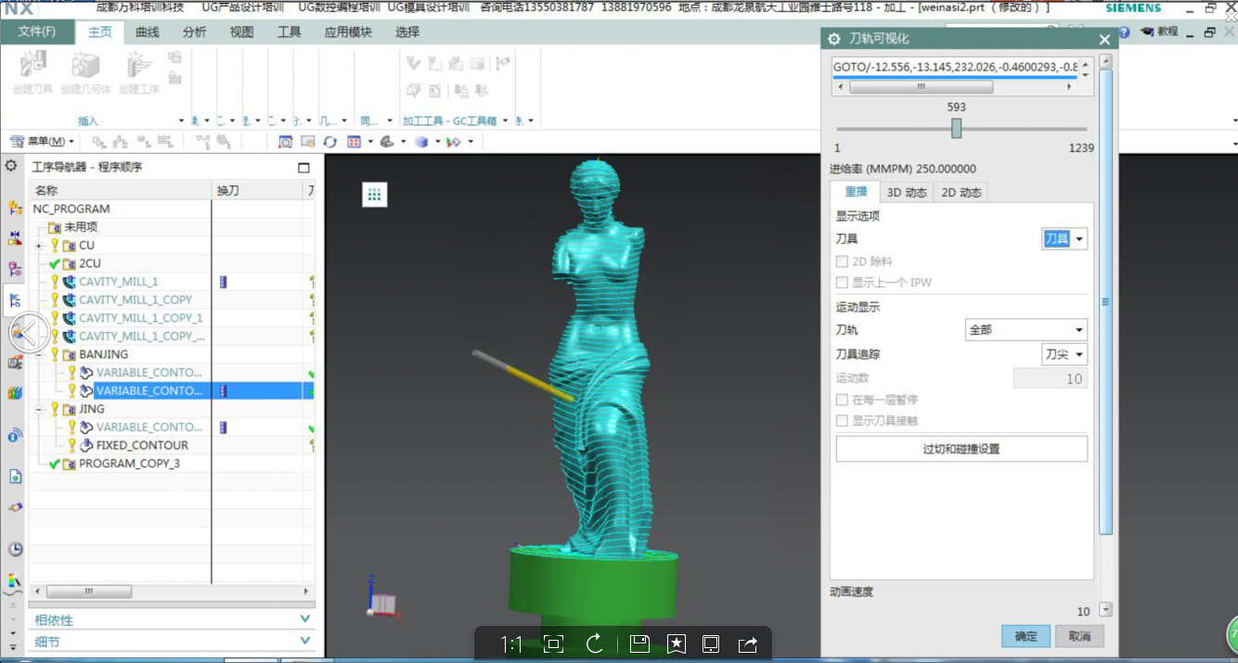Select the FIXED_CONTOUR operation
This screenshot has height=663, width=1238.
coord(142,445)
